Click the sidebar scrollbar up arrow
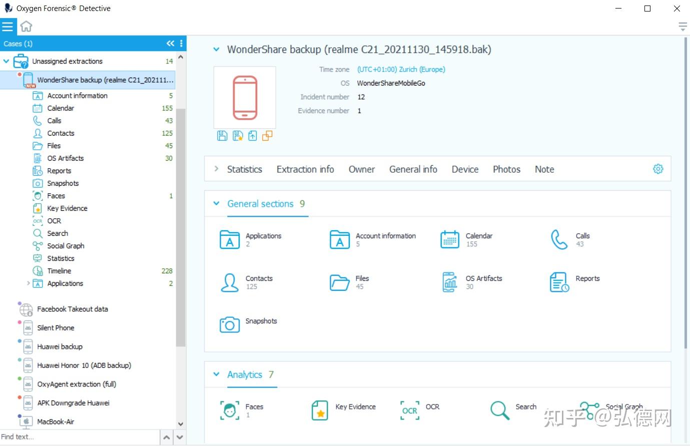Image resolution: width=690 pixels, height=446 pixels. [x=181, y=57]
